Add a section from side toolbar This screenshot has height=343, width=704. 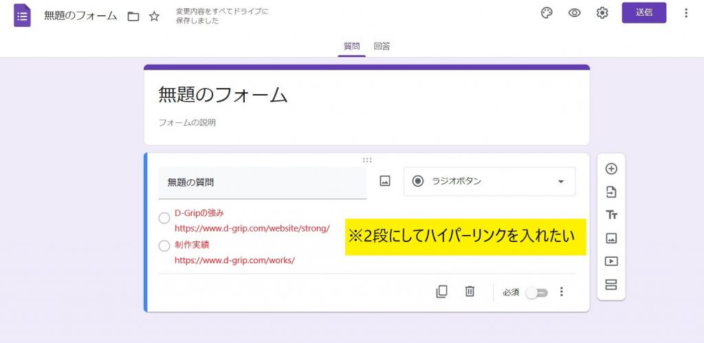611,285
